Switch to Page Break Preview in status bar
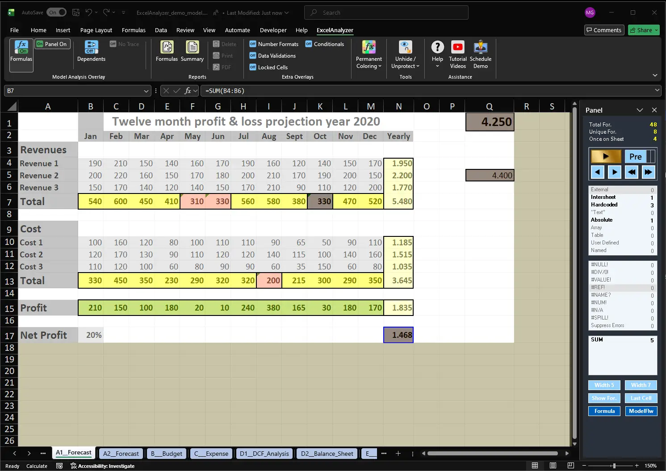The image size is (666, 471). click(x=570, y=466)
